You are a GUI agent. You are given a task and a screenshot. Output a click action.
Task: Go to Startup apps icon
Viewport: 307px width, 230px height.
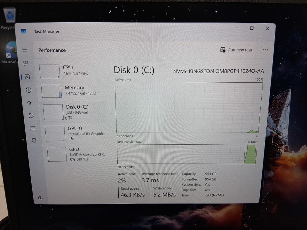click(30, 103)
